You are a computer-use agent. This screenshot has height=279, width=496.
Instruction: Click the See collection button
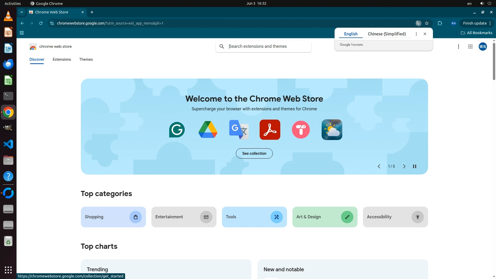coord(254,153)
